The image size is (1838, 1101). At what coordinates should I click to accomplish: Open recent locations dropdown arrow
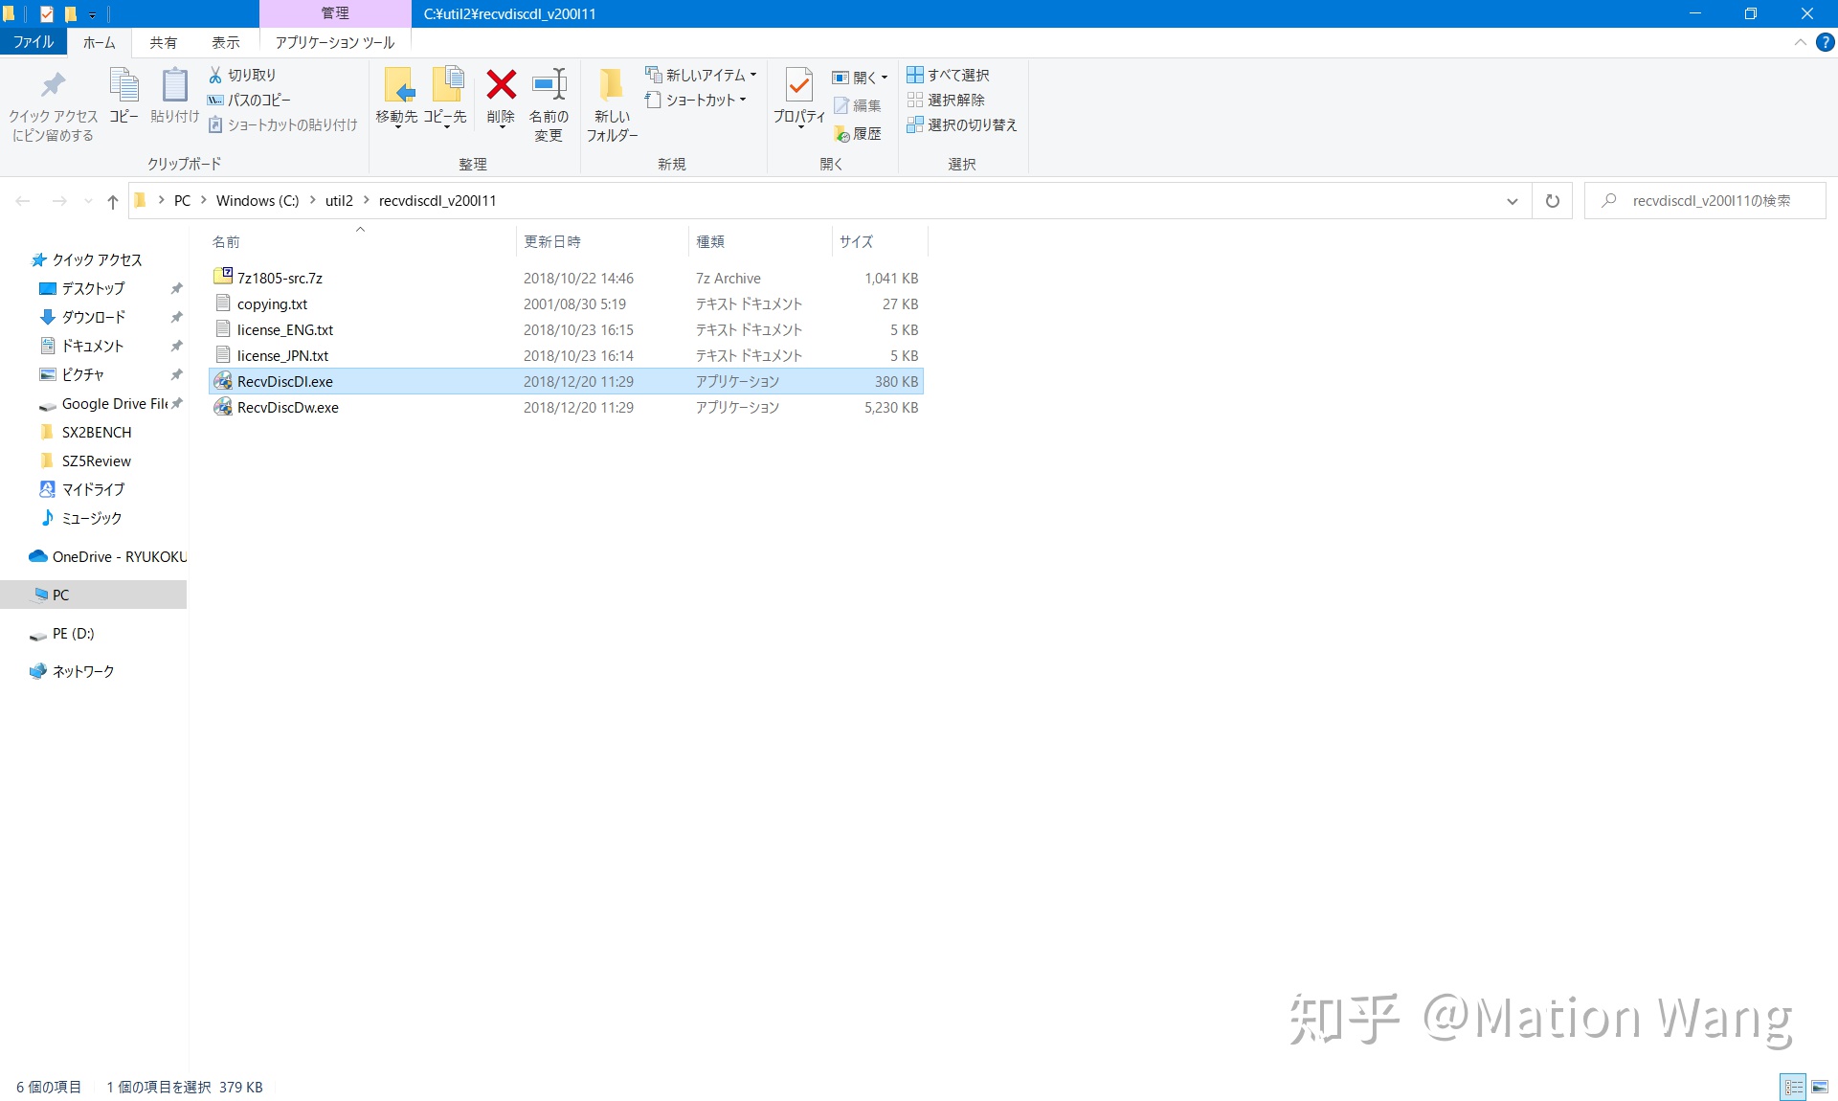coord(88,201)
